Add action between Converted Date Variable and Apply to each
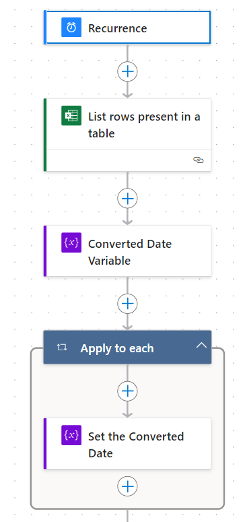The image size is (243, 522). click(x=127, y=304)
